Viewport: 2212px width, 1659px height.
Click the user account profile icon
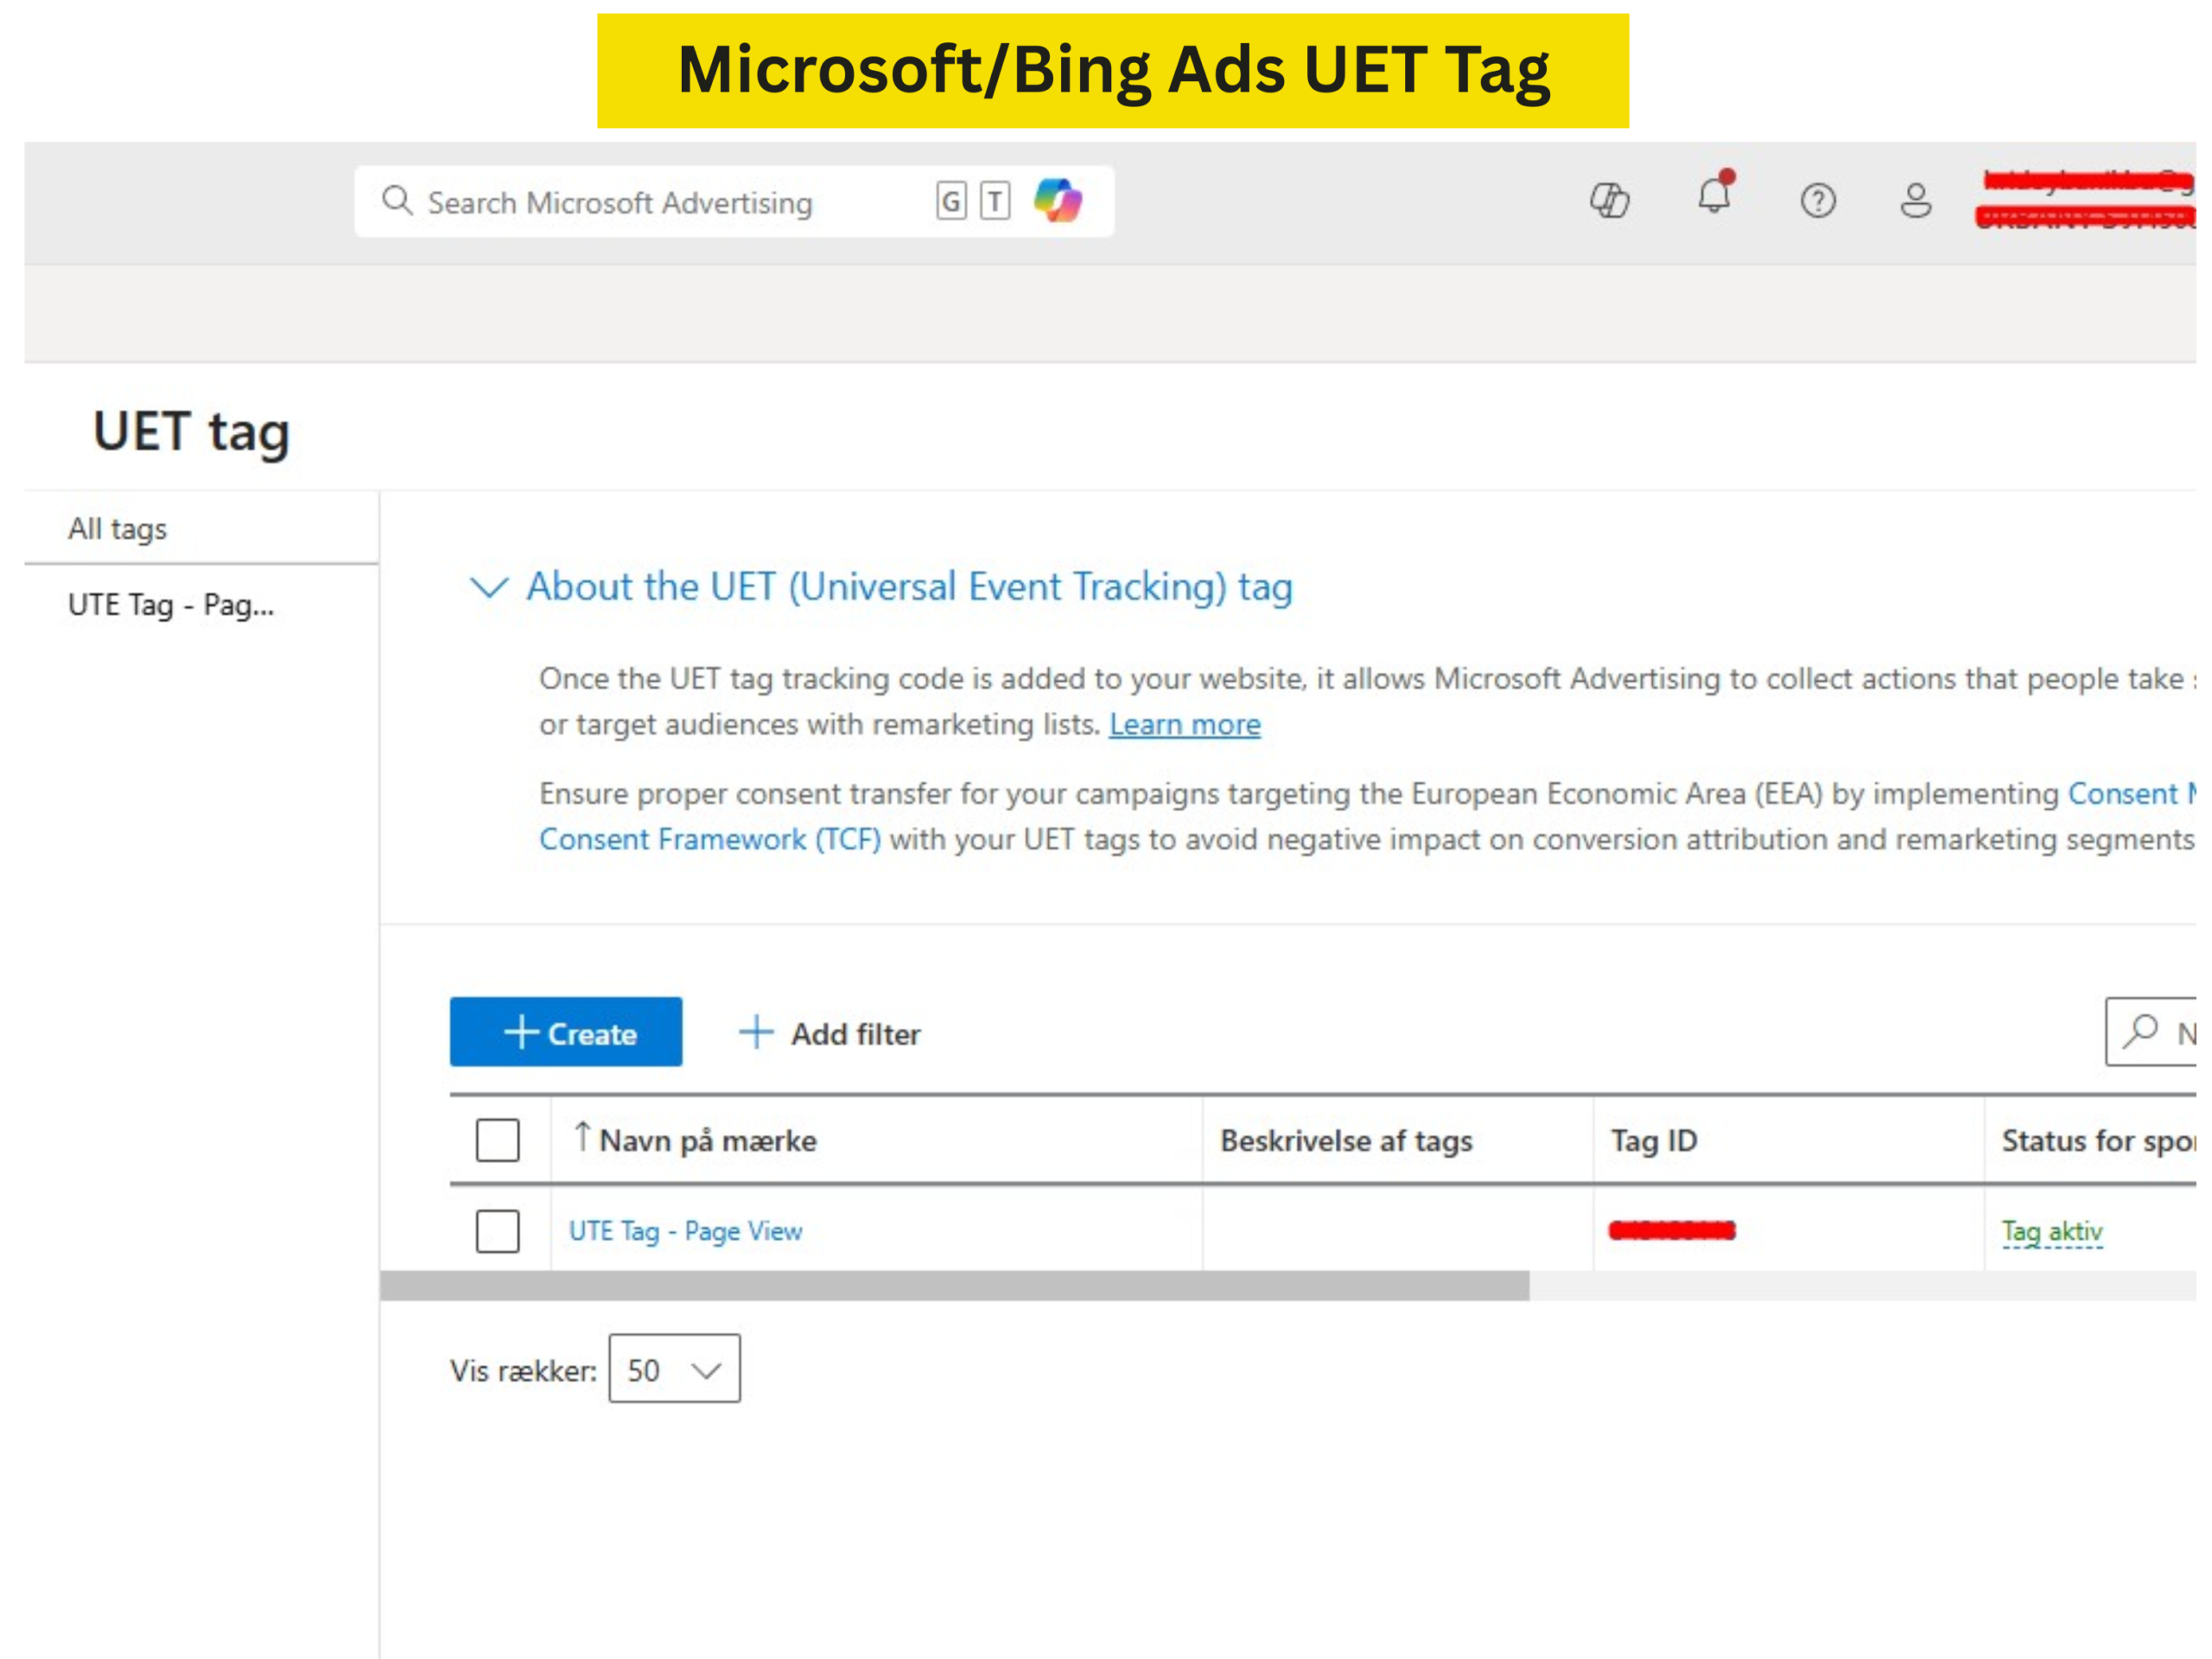(1915, 201)
